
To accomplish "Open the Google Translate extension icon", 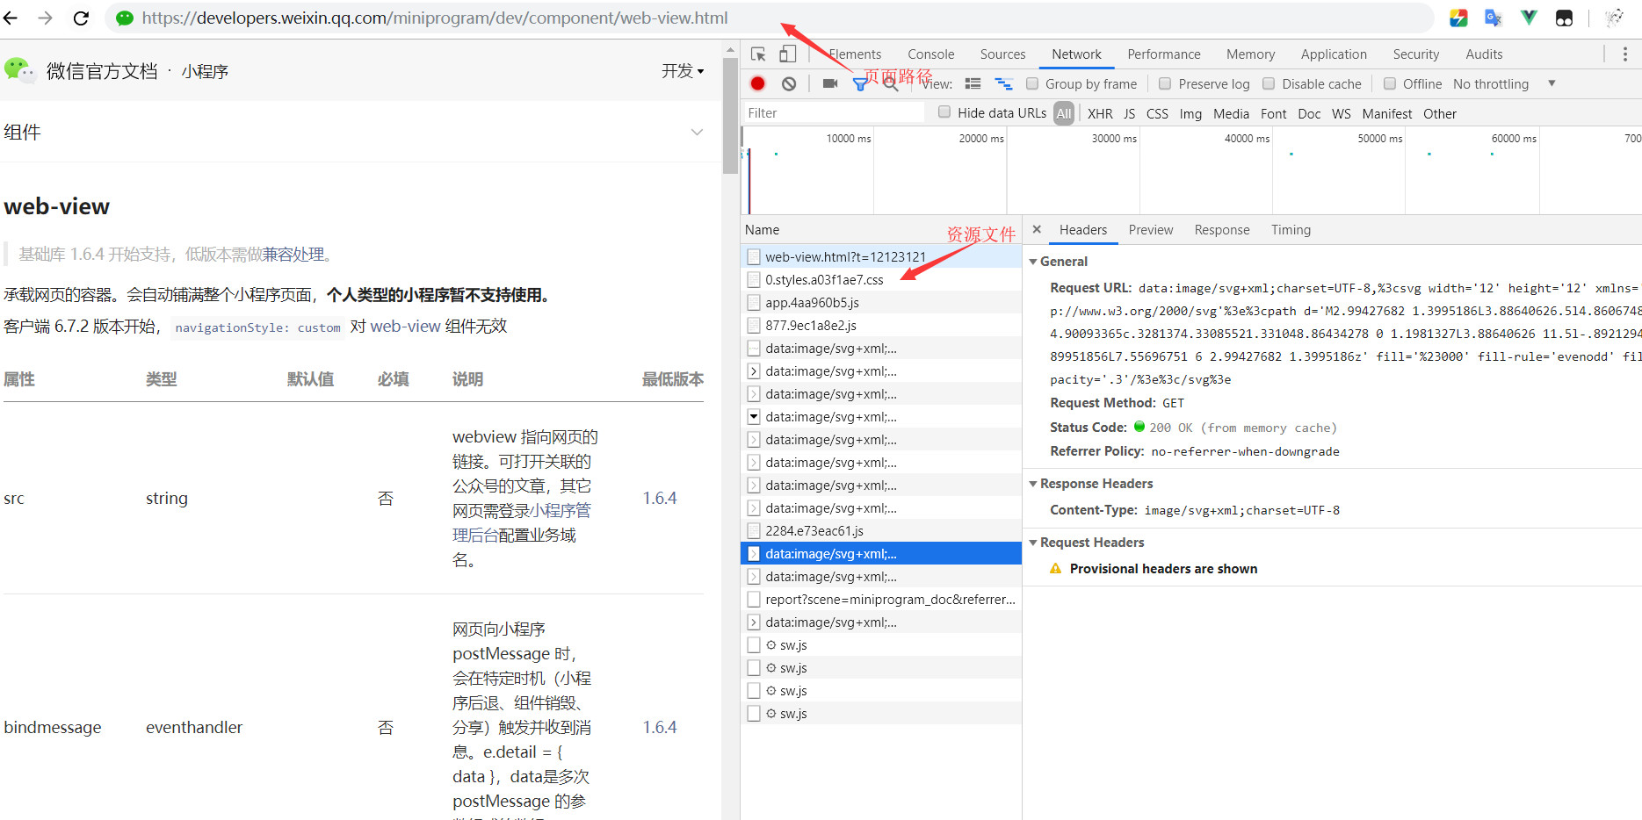I will 1494,18.
